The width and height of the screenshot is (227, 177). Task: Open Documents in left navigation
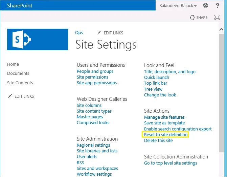[18, 73]
